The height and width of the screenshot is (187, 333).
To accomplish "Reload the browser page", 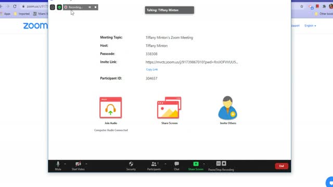I will click(15, 6).
